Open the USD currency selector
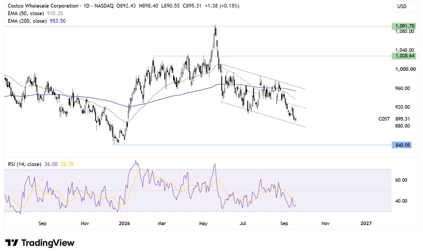 coord(405,6)
